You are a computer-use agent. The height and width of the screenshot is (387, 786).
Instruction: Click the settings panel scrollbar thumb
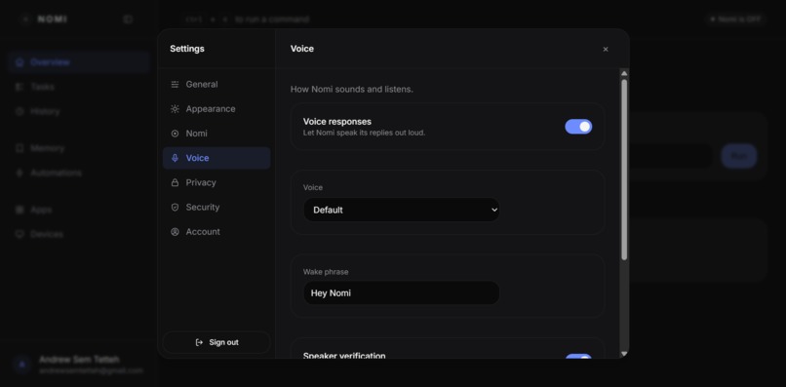[624, 170]
